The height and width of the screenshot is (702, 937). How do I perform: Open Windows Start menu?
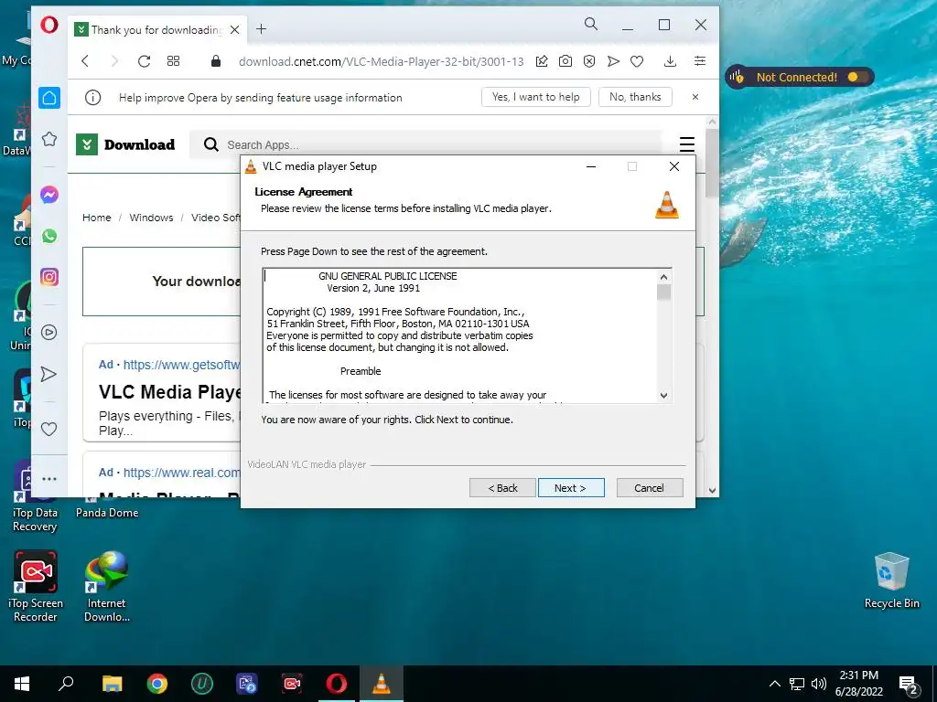point(22,684)
